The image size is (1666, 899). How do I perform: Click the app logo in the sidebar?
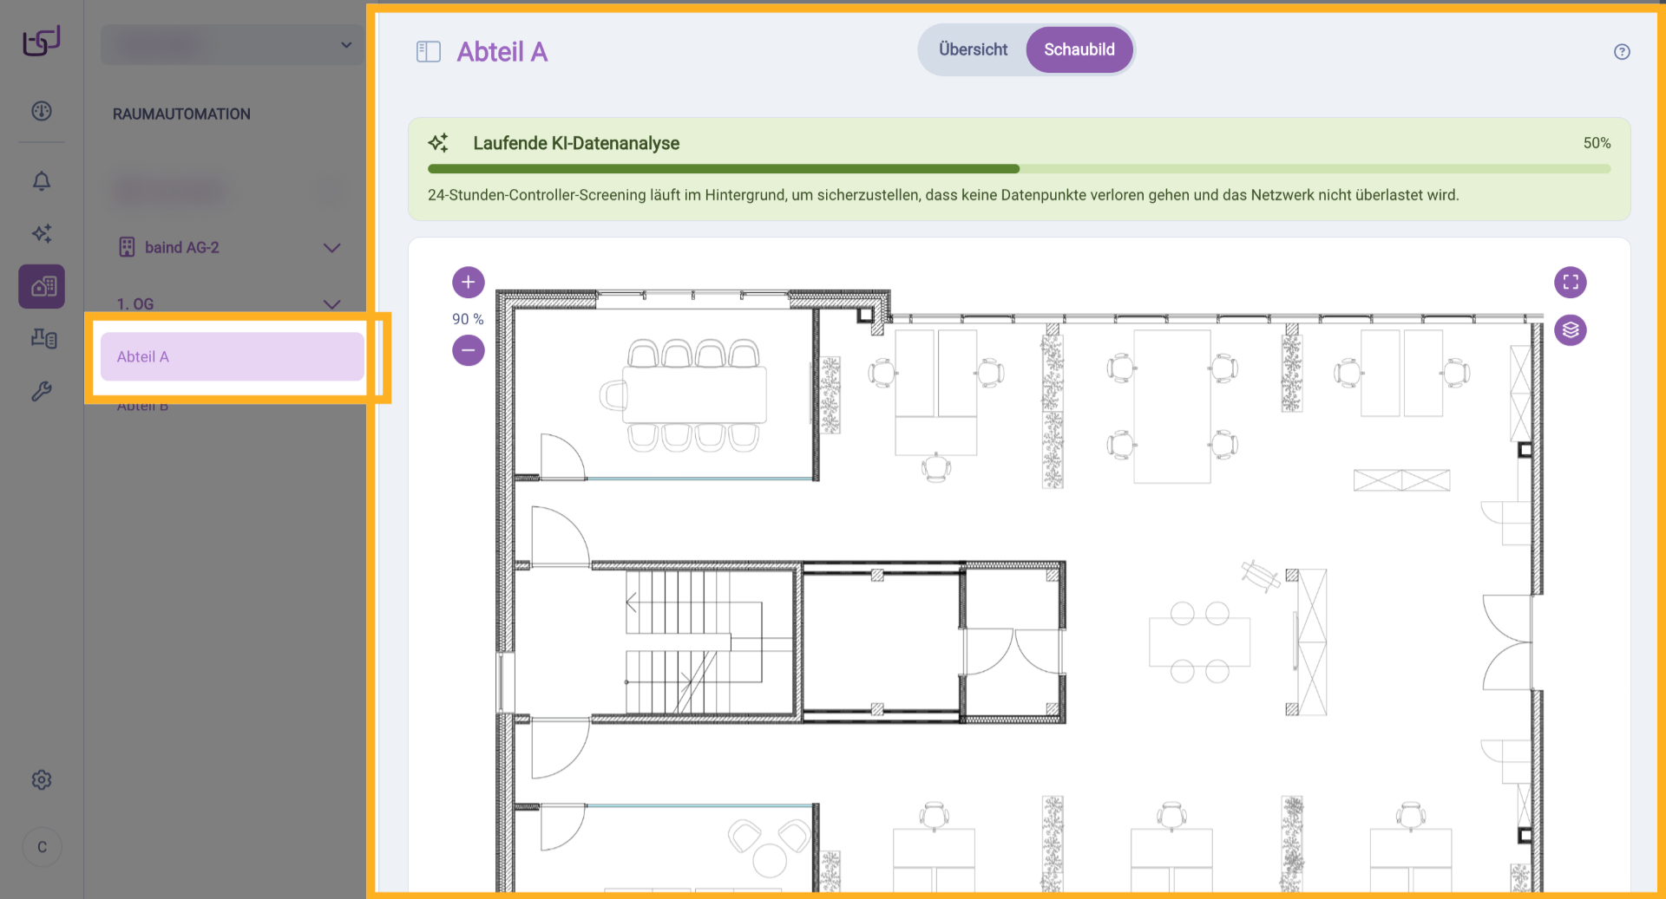tap(41, 41)
